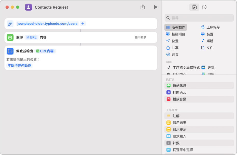Add the 從選單中選擇 action
The width and height of the screenshot is (237, 155).
199,150
